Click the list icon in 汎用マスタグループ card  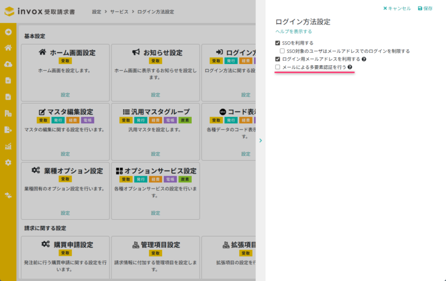pos(127,112)
